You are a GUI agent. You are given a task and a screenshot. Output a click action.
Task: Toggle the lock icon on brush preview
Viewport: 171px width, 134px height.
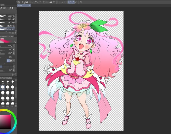pos(15,42)
